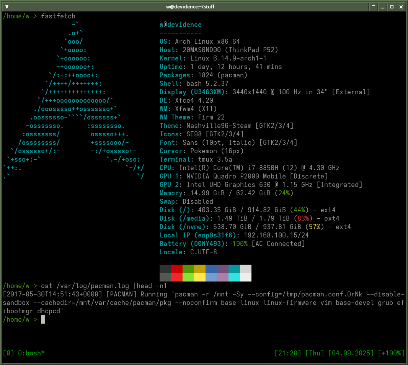Image resolution: width=408 pixels, height=365 pixels.
Task: Minimize the terminal window
Action: tap(382, 7)
